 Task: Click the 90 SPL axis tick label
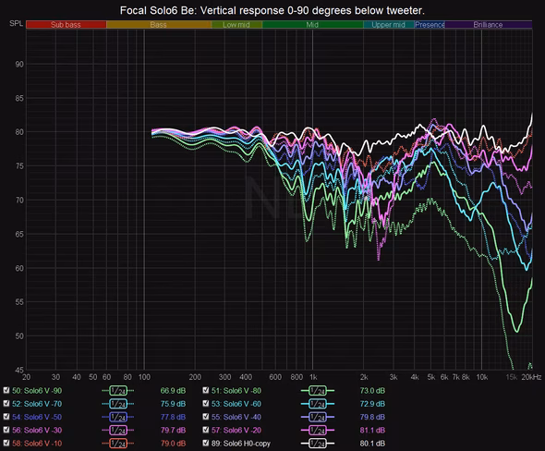[19, 65]
